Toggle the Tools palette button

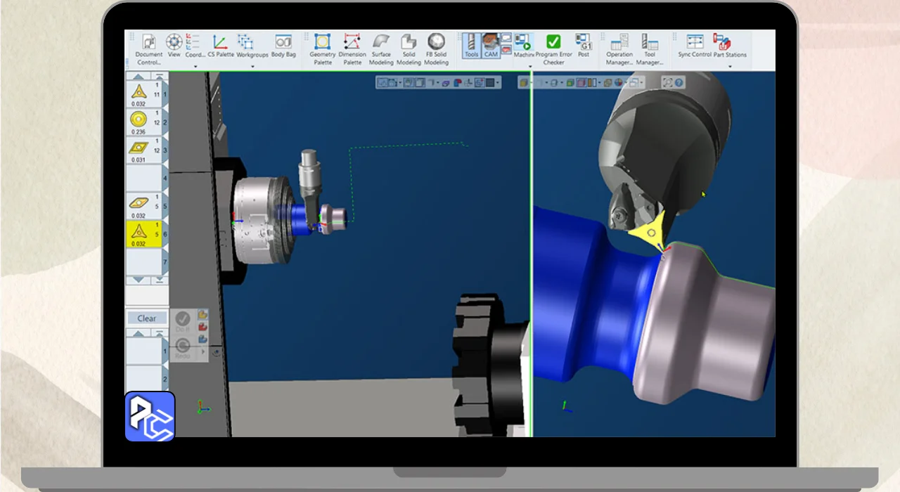(471, 45)
